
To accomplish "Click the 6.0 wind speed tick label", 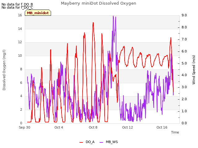I will [x=184, y=51].
